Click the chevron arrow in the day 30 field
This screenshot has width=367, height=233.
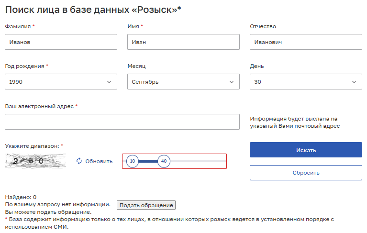click(x=354, y=82)
